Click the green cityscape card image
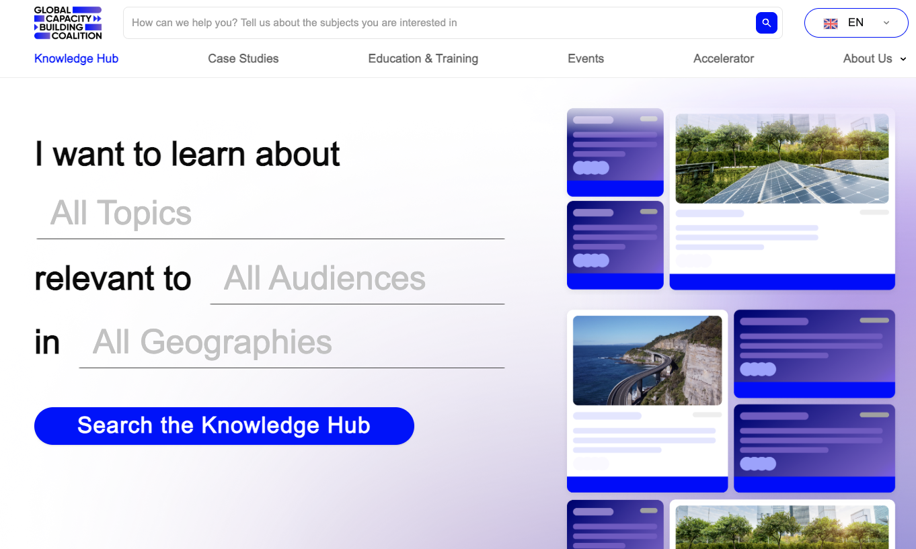916x549 pixels. [781, 531]
